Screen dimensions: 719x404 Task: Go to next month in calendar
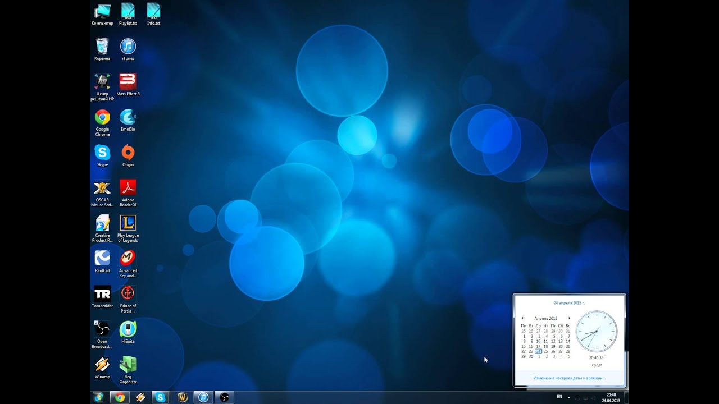(569, 318)
